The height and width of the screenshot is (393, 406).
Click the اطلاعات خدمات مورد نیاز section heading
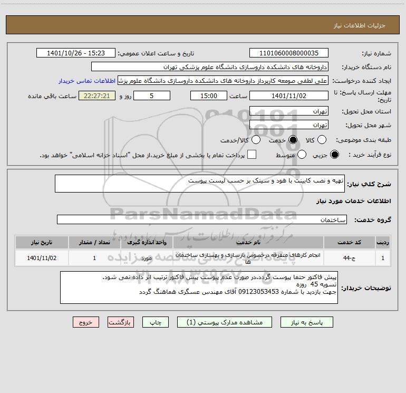pos(354,201)
